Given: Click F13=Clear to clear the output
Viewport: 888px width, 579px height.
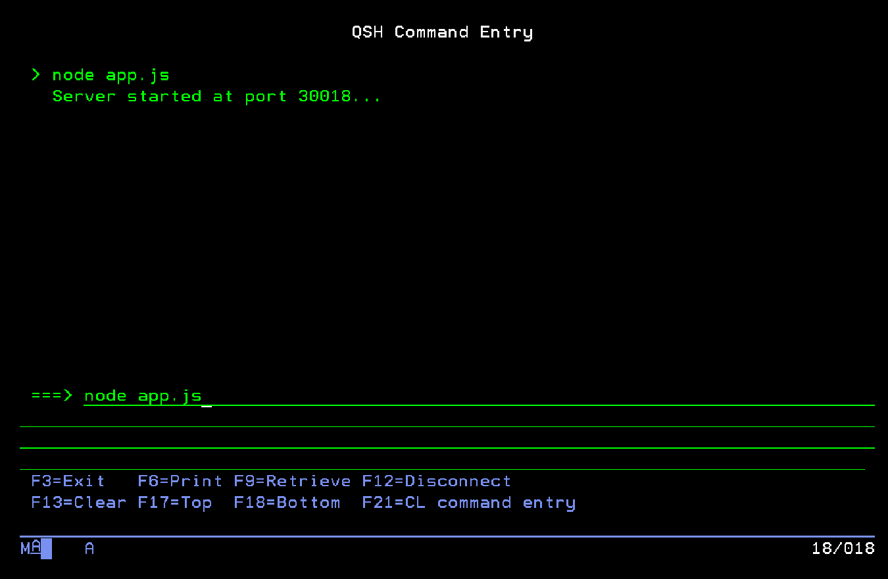Looking at the screenshot, I should (78, 503).
